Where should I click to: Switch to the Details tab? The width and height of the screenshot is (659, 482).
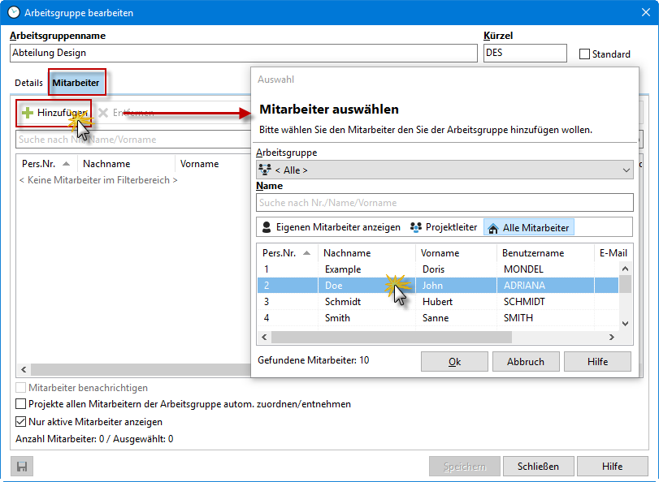coord(28,82)
